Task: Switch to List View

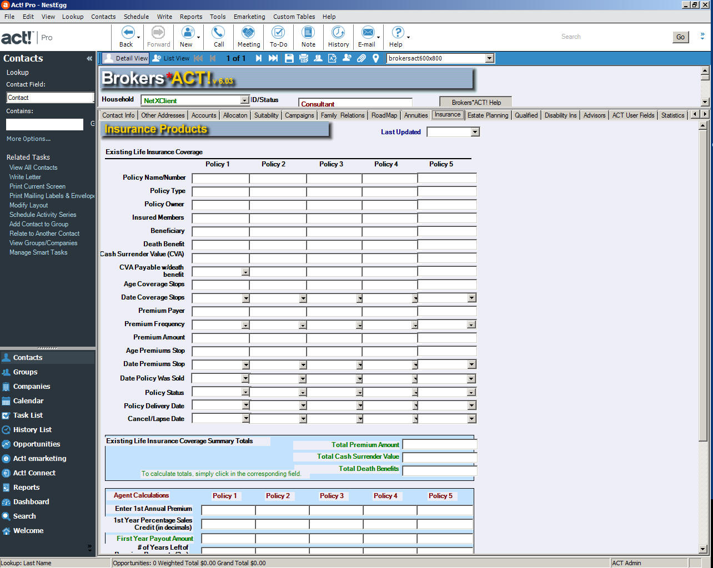Action: pyautogui.click(x=171, y=58)
